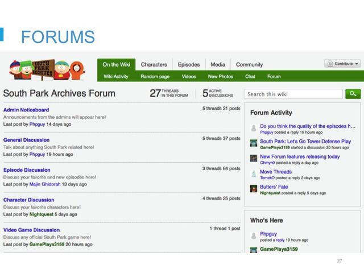Viewport: 364px width, 273px height.
Task: Click the green search magnifier button
Action: pyautogui.click(x=353, y=94)
